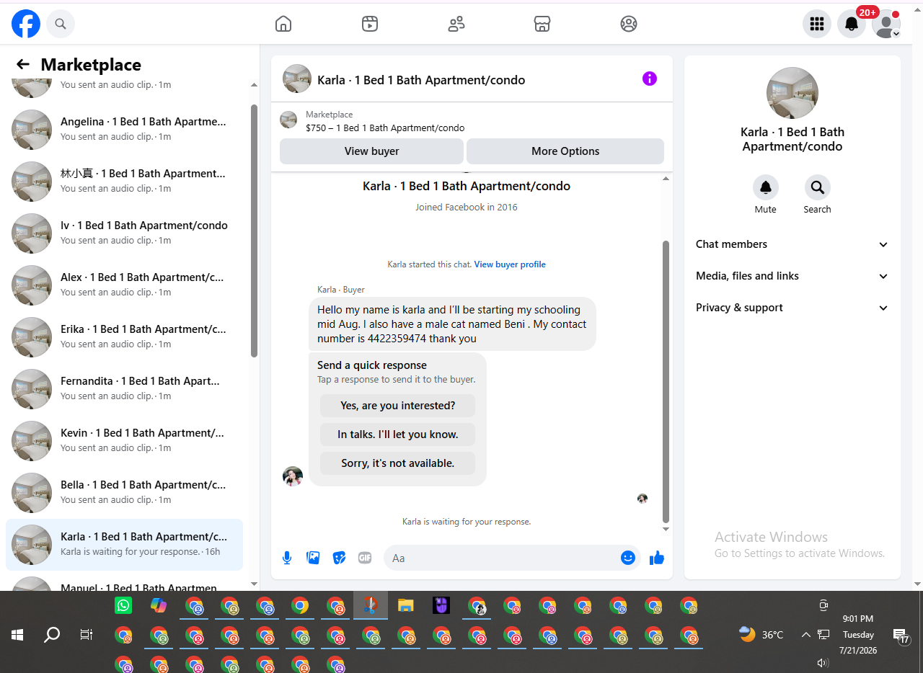The width and height of the screenshot is (923, 673).
Task: Open the Groups icon in top navigation
Action: coord(629,24)
